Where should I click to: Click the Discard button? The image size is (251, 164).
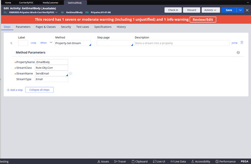tap(192, 10)
